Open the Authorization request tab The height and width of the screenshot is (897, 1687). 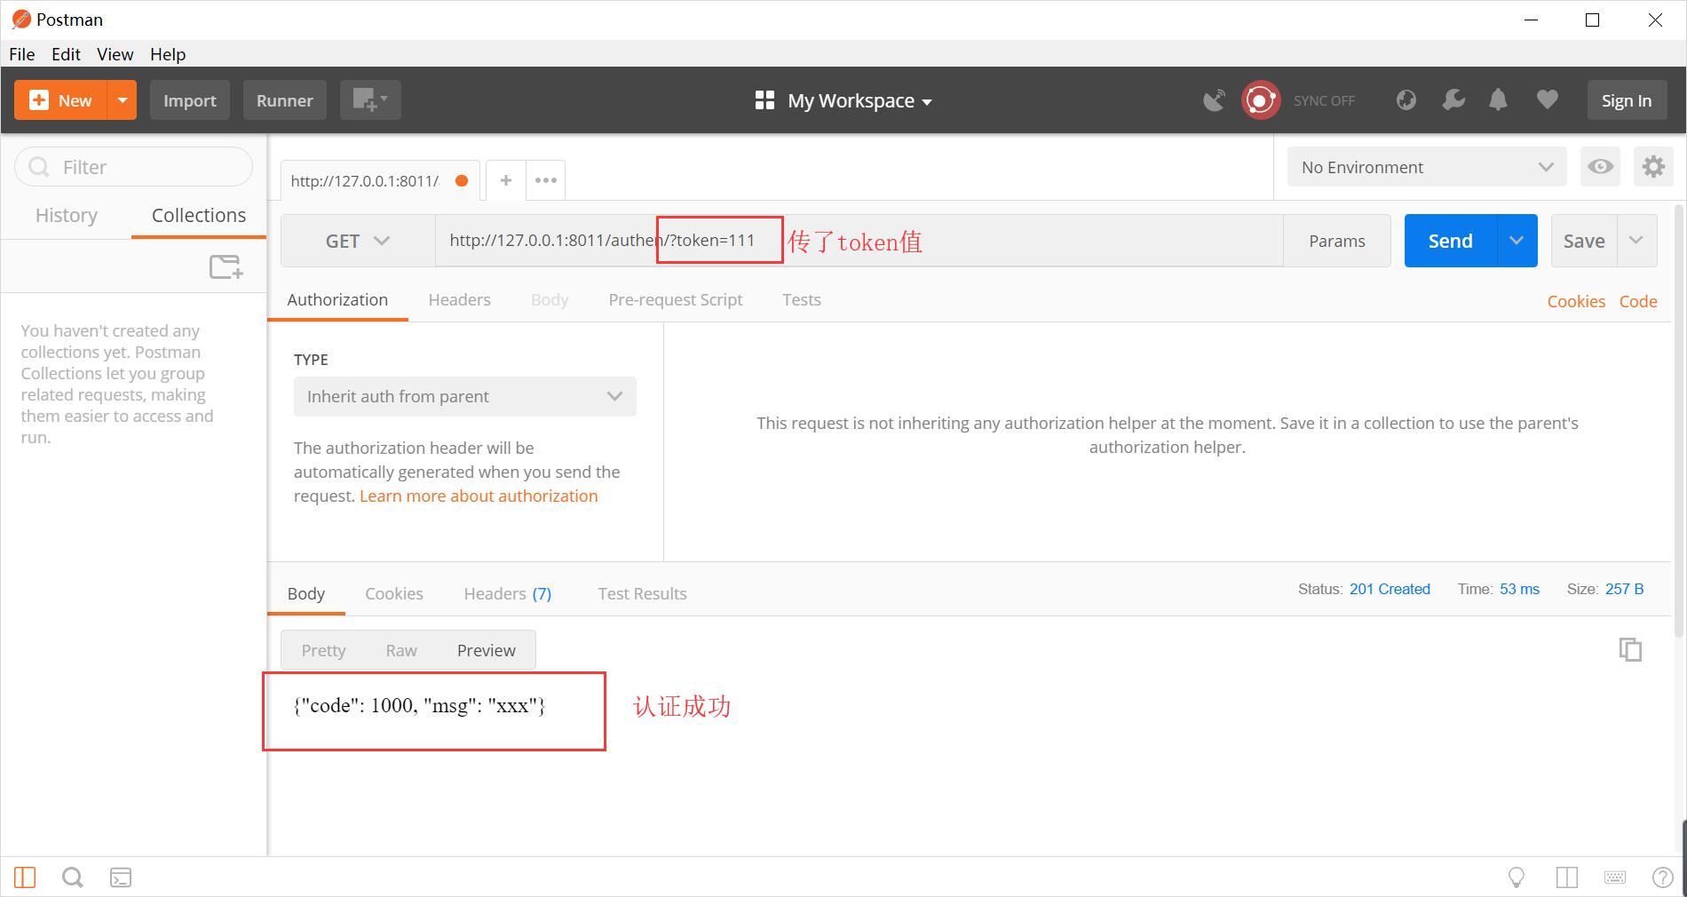337,299
